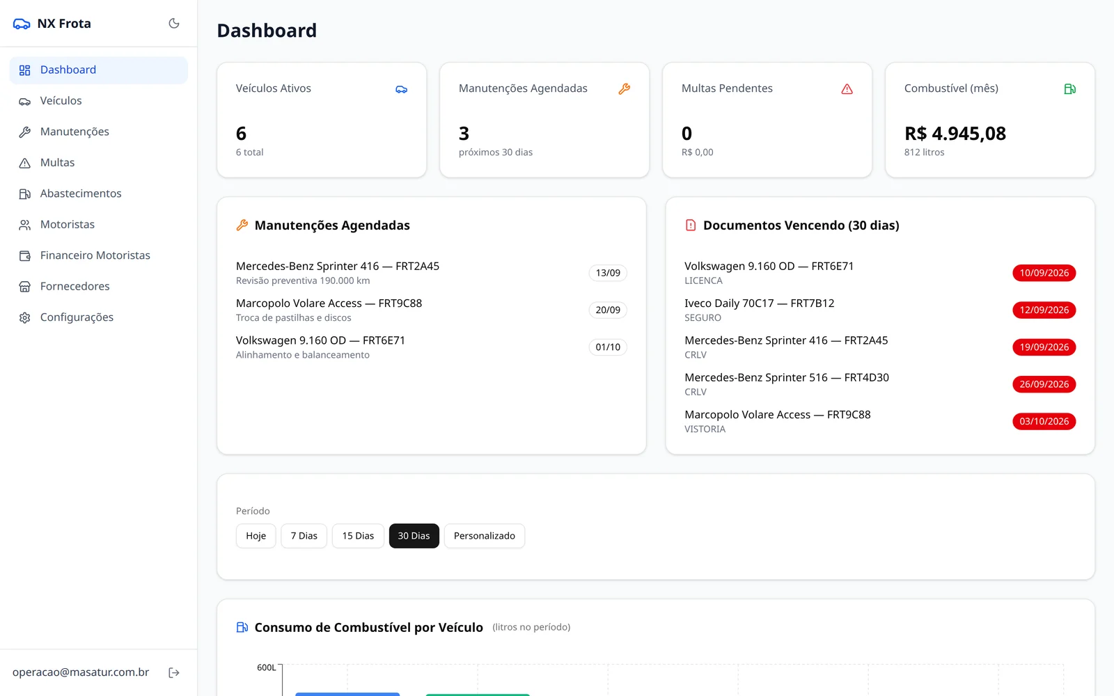Click the 12/09/2026 expiry badge
Image resolution: width=1114 pixels, height=696 pixels.
[x=1044, y=310]
